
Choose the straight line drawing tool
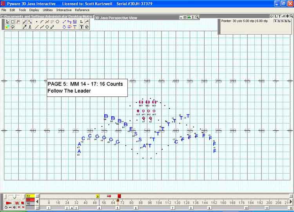(37, 27)
